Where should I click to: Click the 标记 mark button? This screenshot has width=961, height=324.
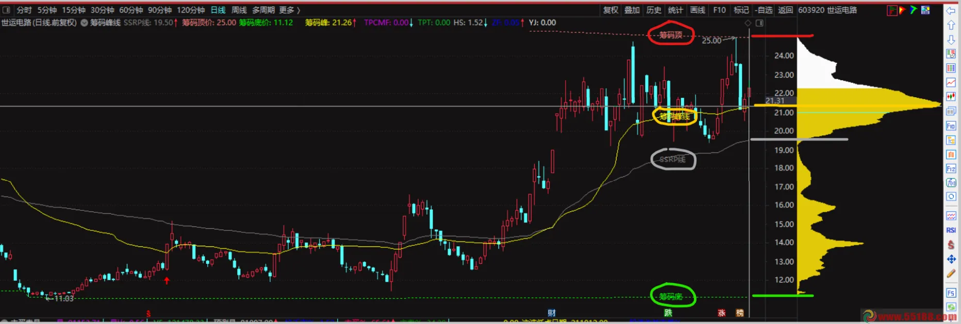point(741,10)
